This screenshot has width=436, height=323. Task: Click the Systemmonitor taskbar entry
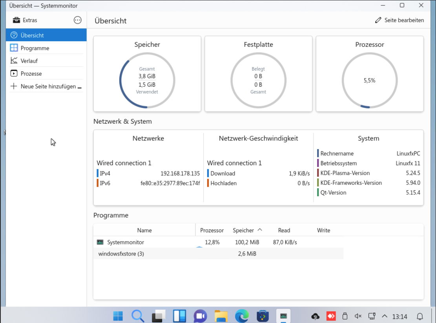(283, 316)
